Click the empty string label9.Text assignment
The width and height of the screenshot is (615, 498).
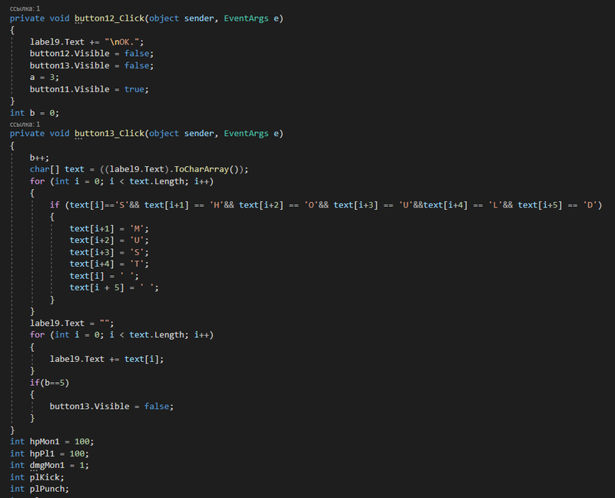[x=71, y=323]
